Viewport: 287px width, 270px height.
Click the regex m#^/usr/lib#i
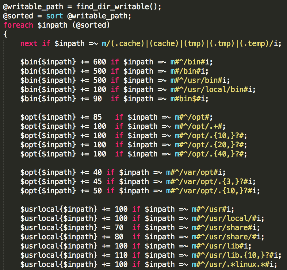[220, 246]
